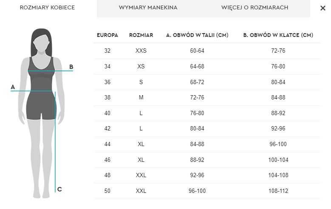331x209 pixels.
Task: Click the Obwód w talii column header
Action: tap(197, 35)
